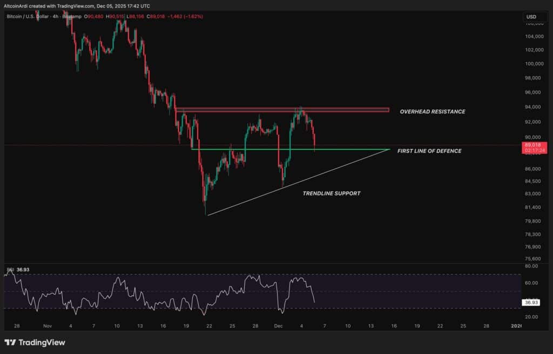Screen dimensions: 553x354
Task: Click the 76,900 price scale label
Action: click(534, 246)
